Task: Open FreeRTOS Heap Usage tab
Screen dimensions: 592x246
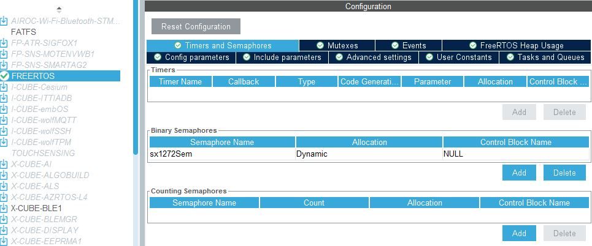Action: pos(517,45)
